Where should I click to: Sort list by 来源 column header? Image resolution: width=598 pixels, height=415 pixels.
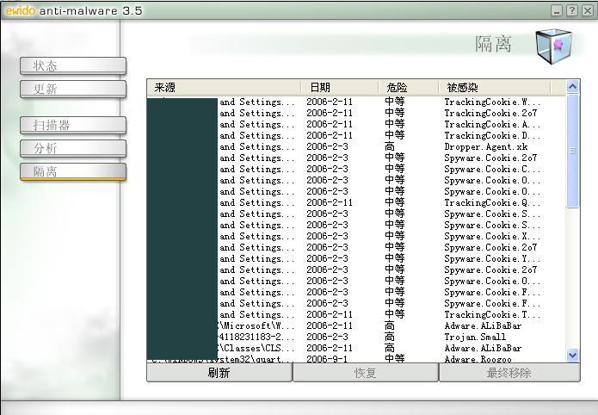coord(224,88)
